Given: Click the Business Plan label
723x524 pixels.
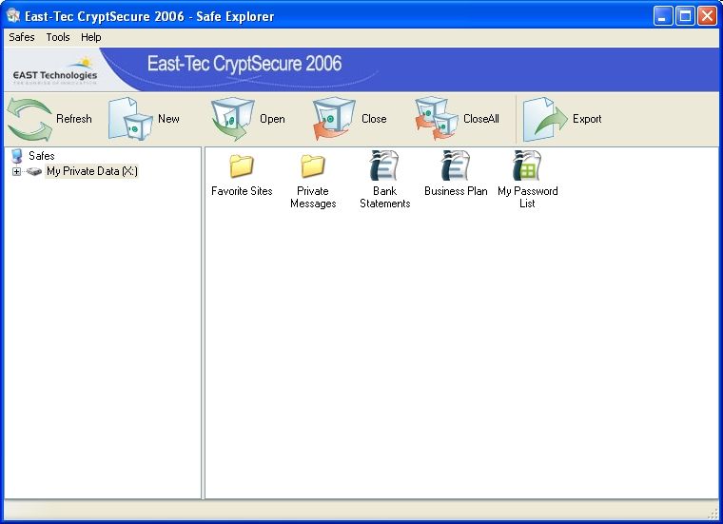Looking at the screenshot, I should [456, 191].
